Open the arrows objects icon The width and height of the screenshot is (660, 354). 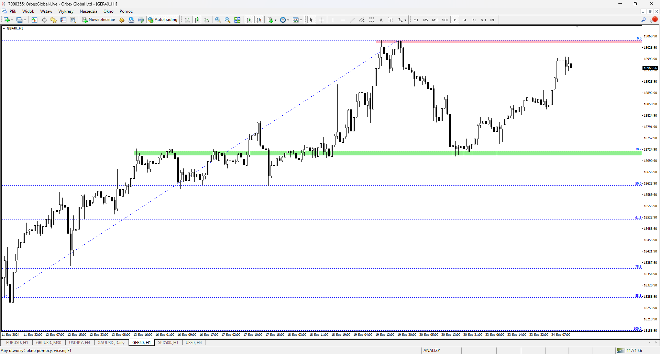(400, 20)
